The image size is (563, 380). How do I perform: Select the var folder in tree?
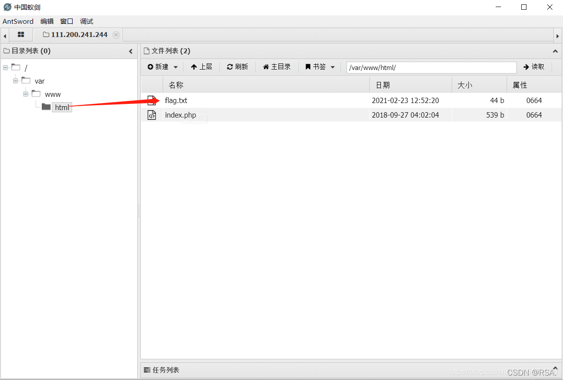point(40,81)
